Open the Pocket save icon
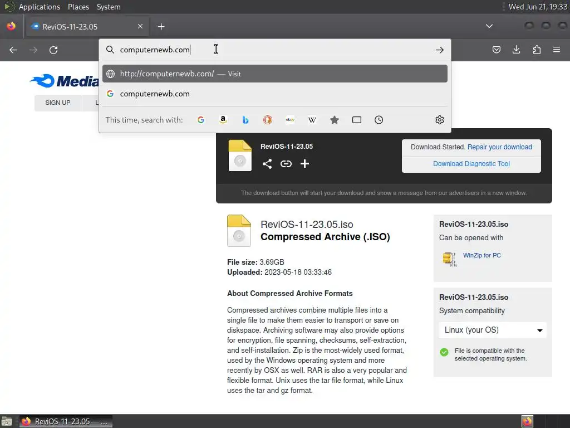The width and height of the screenshot is (570, 428). 496,50
